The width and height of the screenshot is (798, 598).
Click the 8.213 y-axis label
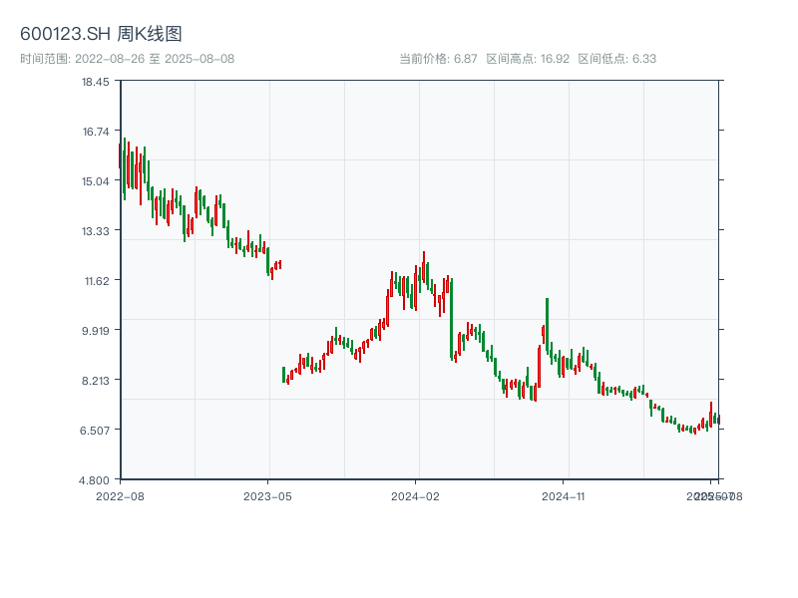click(x=95, y=380)
